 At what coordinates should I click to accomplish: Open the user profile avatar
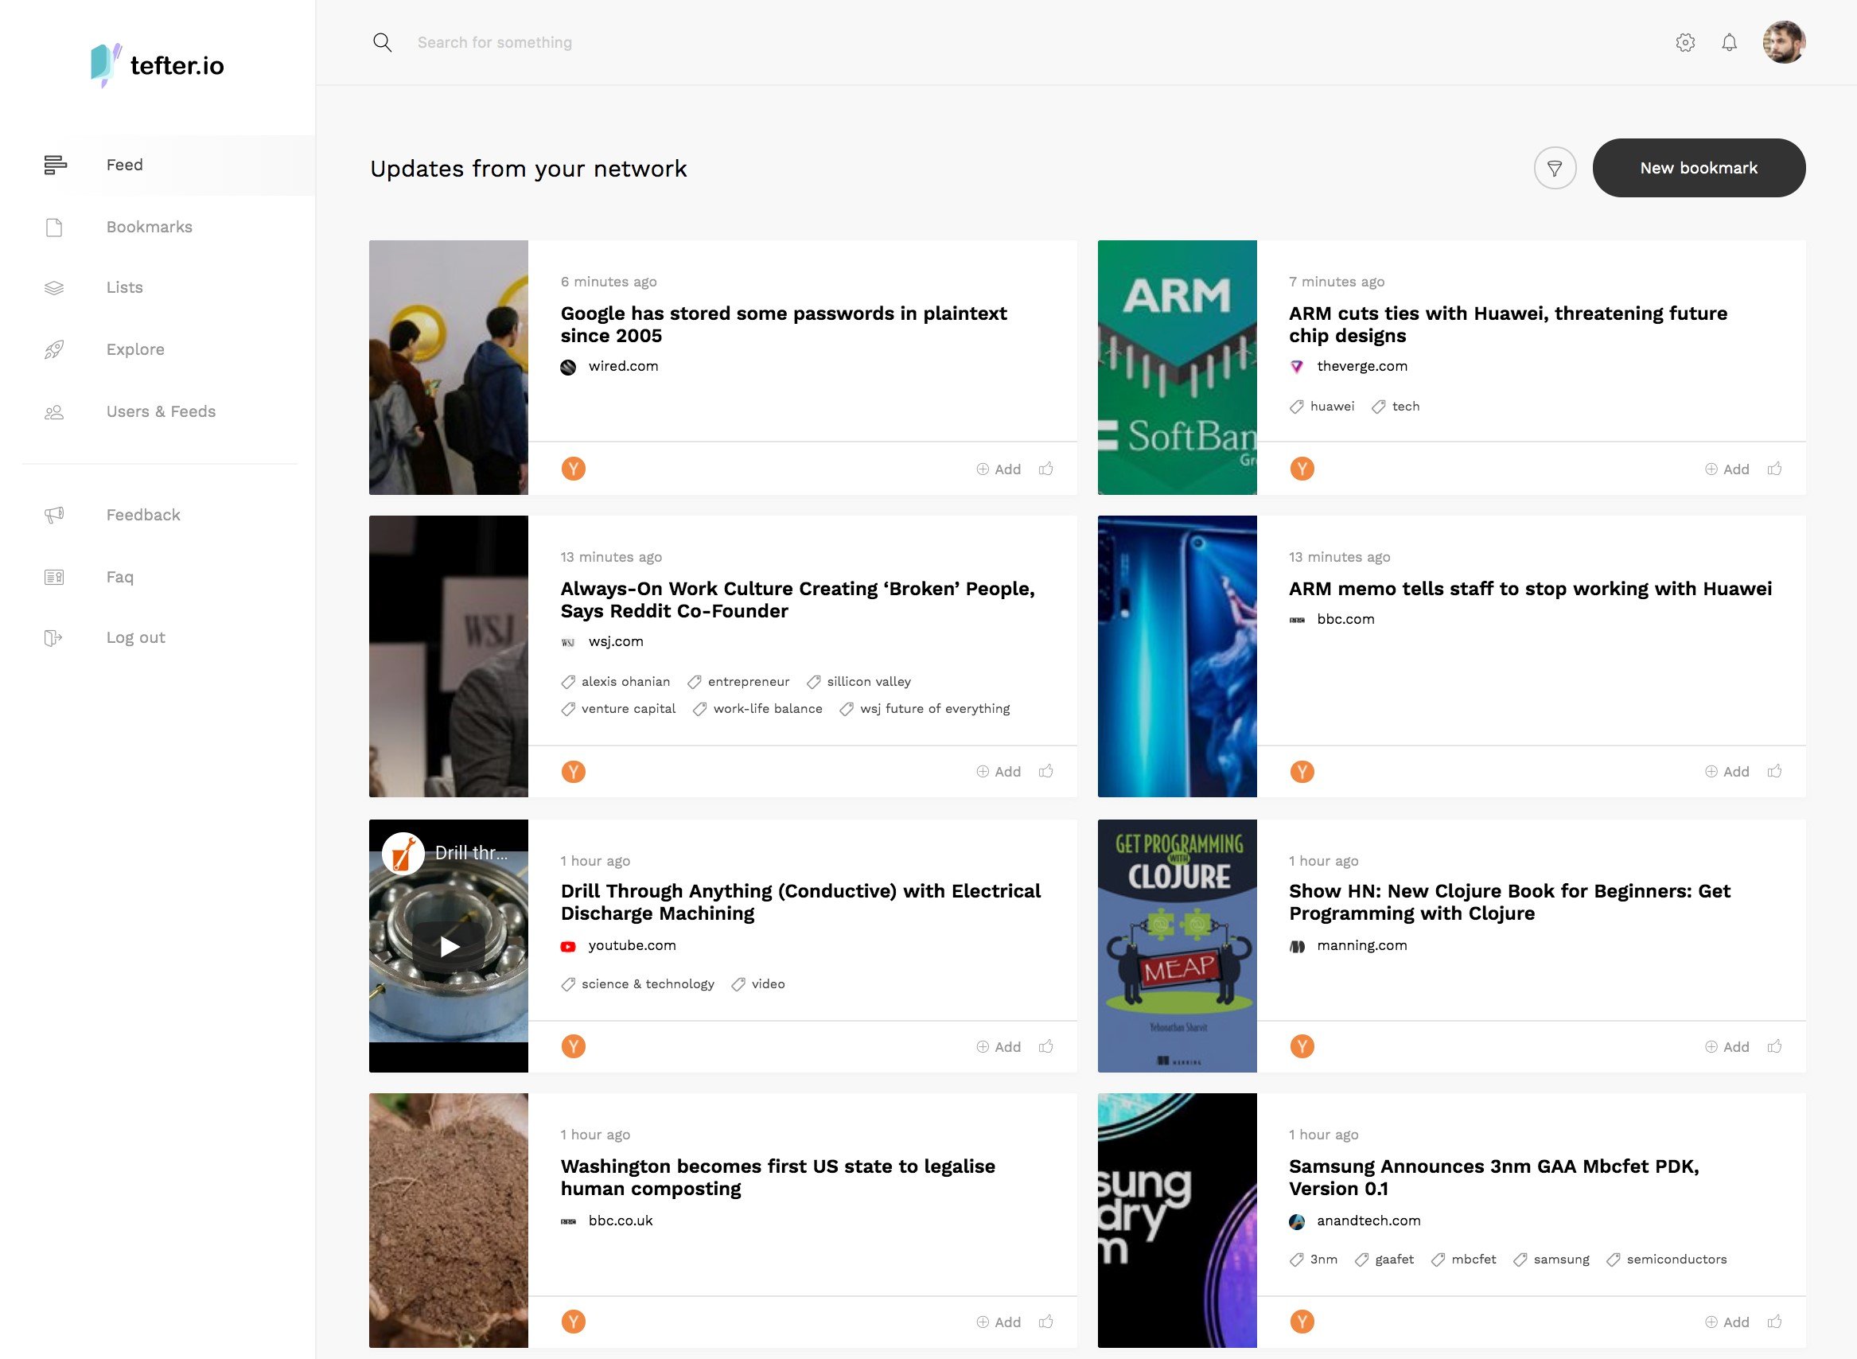click(1784, 42)
